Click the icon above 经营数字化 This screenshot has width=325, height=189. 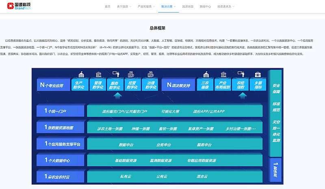131,74
